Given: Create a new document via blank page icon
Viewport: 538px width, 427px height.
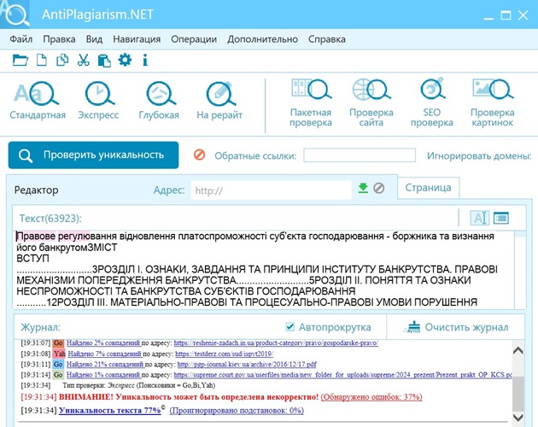Looking at the screenshot, I should (42, 60).
